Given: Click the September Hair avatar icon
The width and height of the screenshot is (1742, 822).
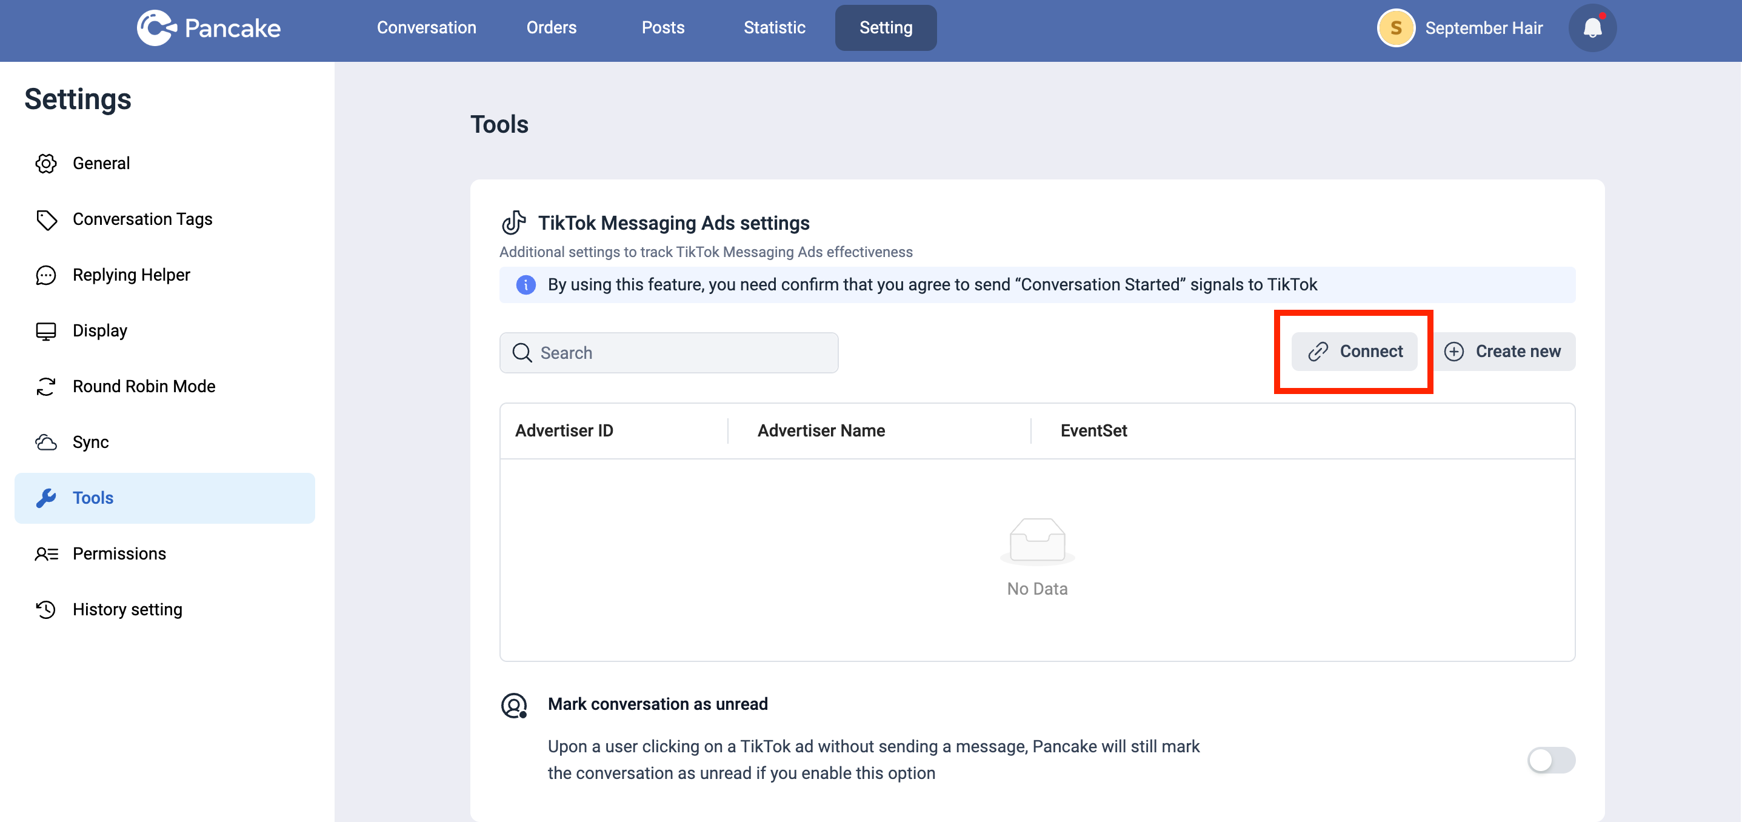Looking at the screenshot, I should pos(1396,28).
